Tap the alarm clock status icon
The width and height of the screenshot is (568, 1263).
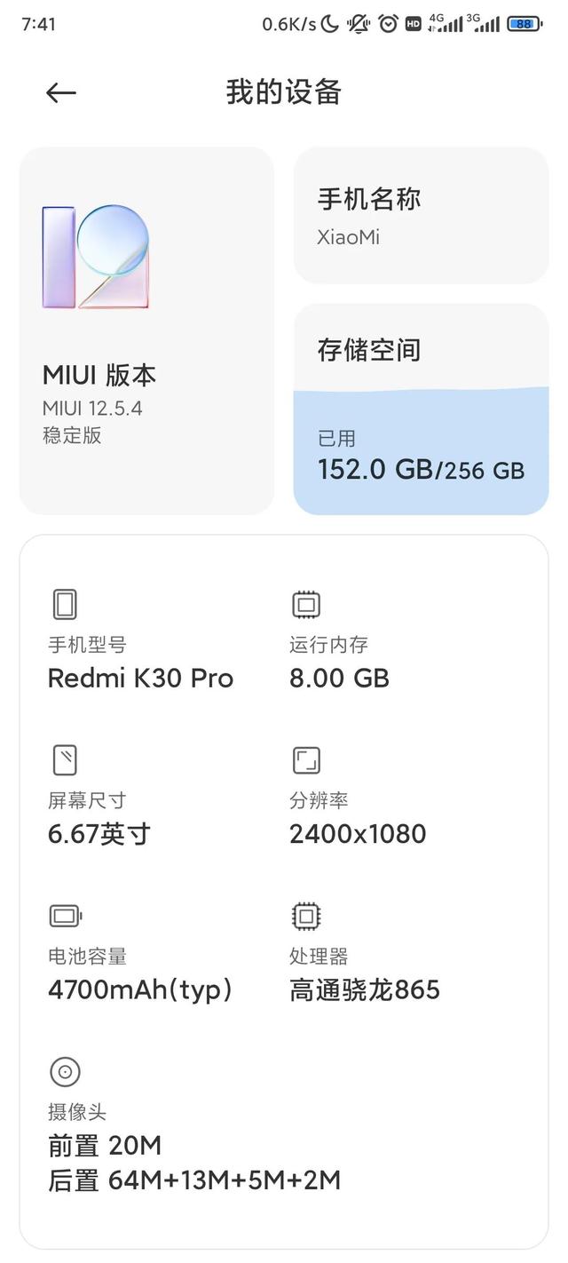[x=388, y=24]
